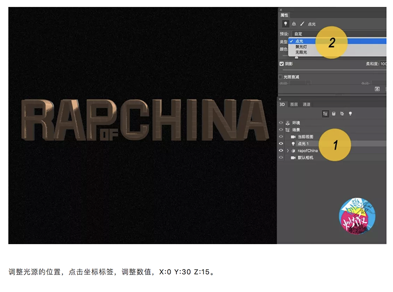Screen dimensions: 393x292
Task: Open the 预设 preset dropdown
Action: (x=339, y=33)
